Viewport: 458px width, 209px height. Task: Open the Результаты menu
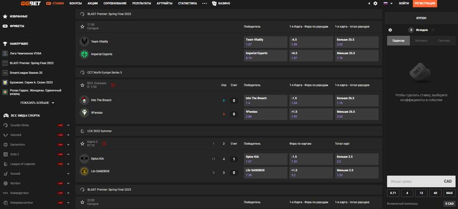click(x=142, y=4)
